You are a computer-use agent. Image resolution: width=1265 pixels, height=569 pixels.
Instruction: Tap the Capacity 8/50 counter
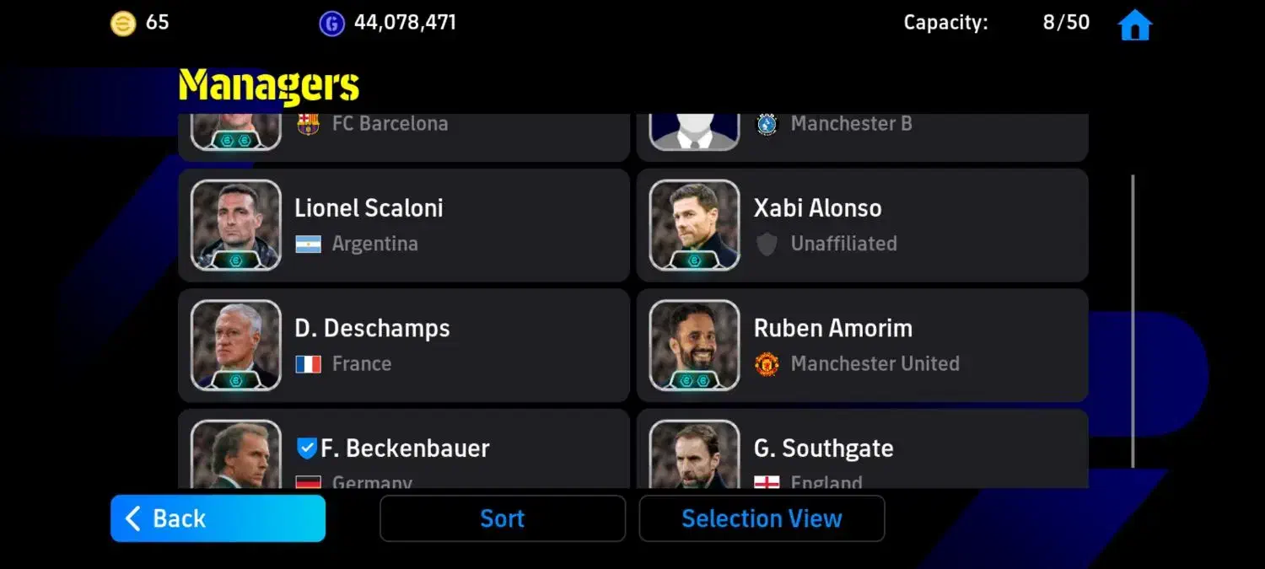(x=997, y=23)
